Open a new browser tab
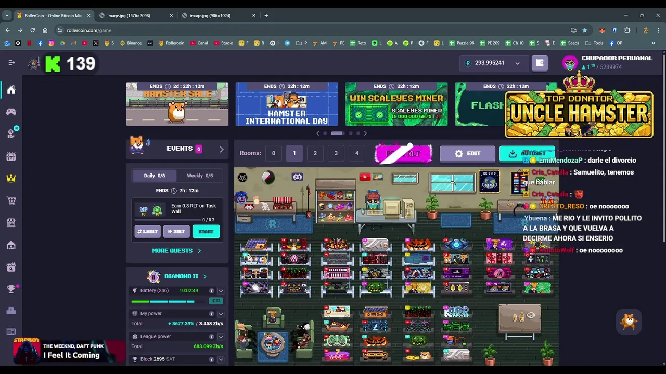 point(266,15)
